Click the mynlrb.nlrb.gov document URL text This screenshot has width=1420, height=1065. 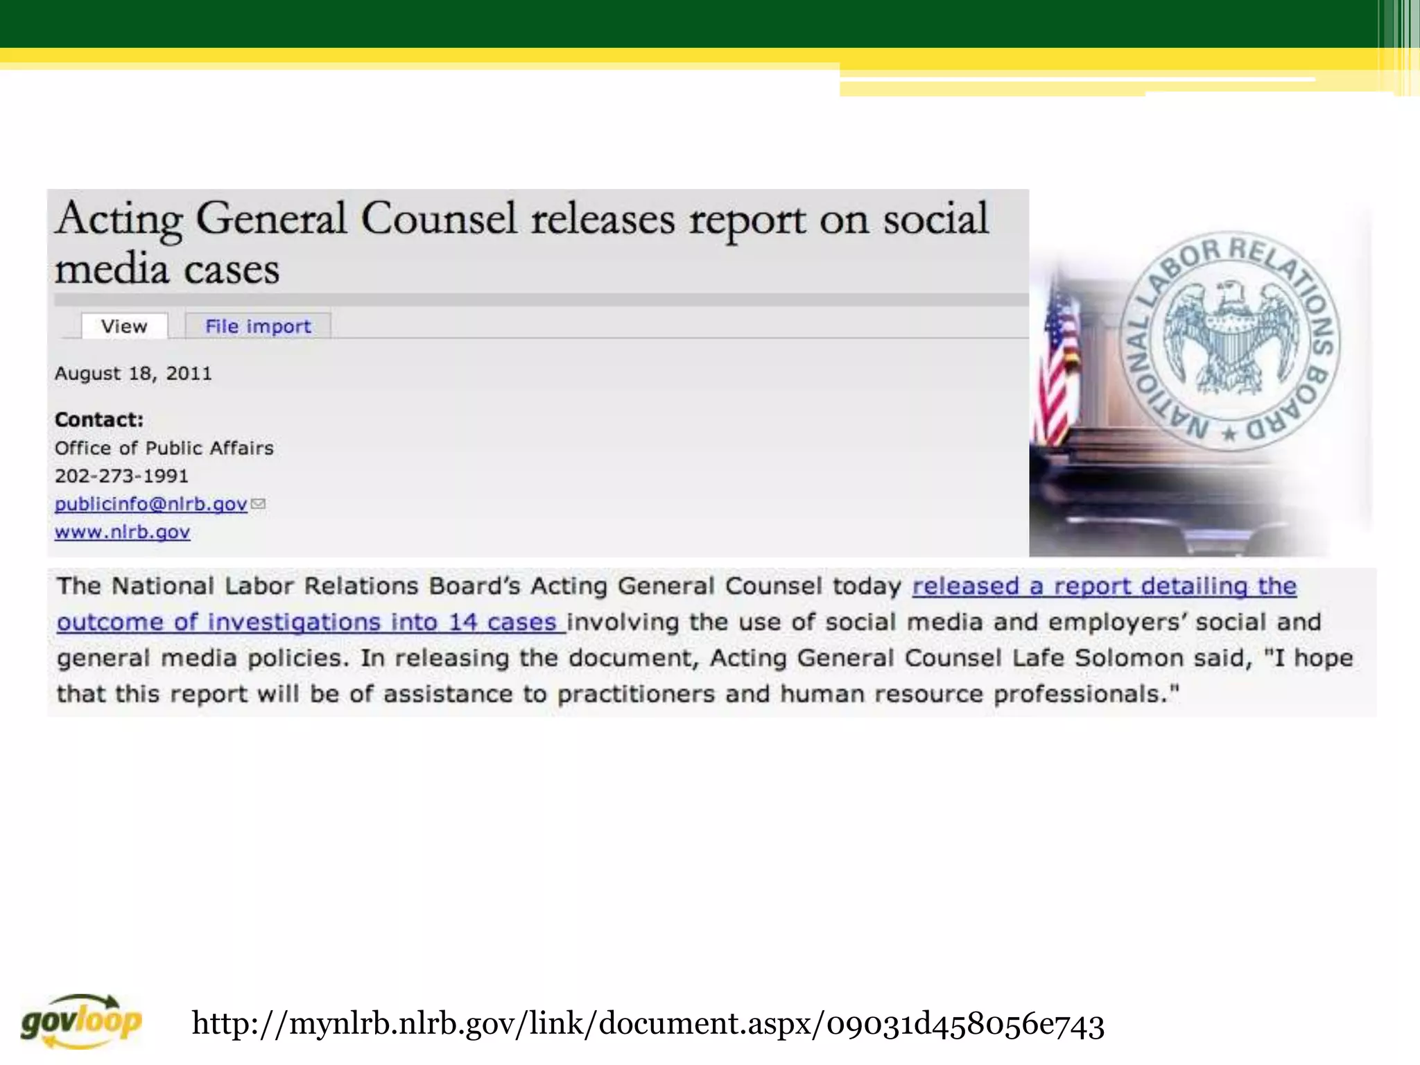click(648, 1023)
